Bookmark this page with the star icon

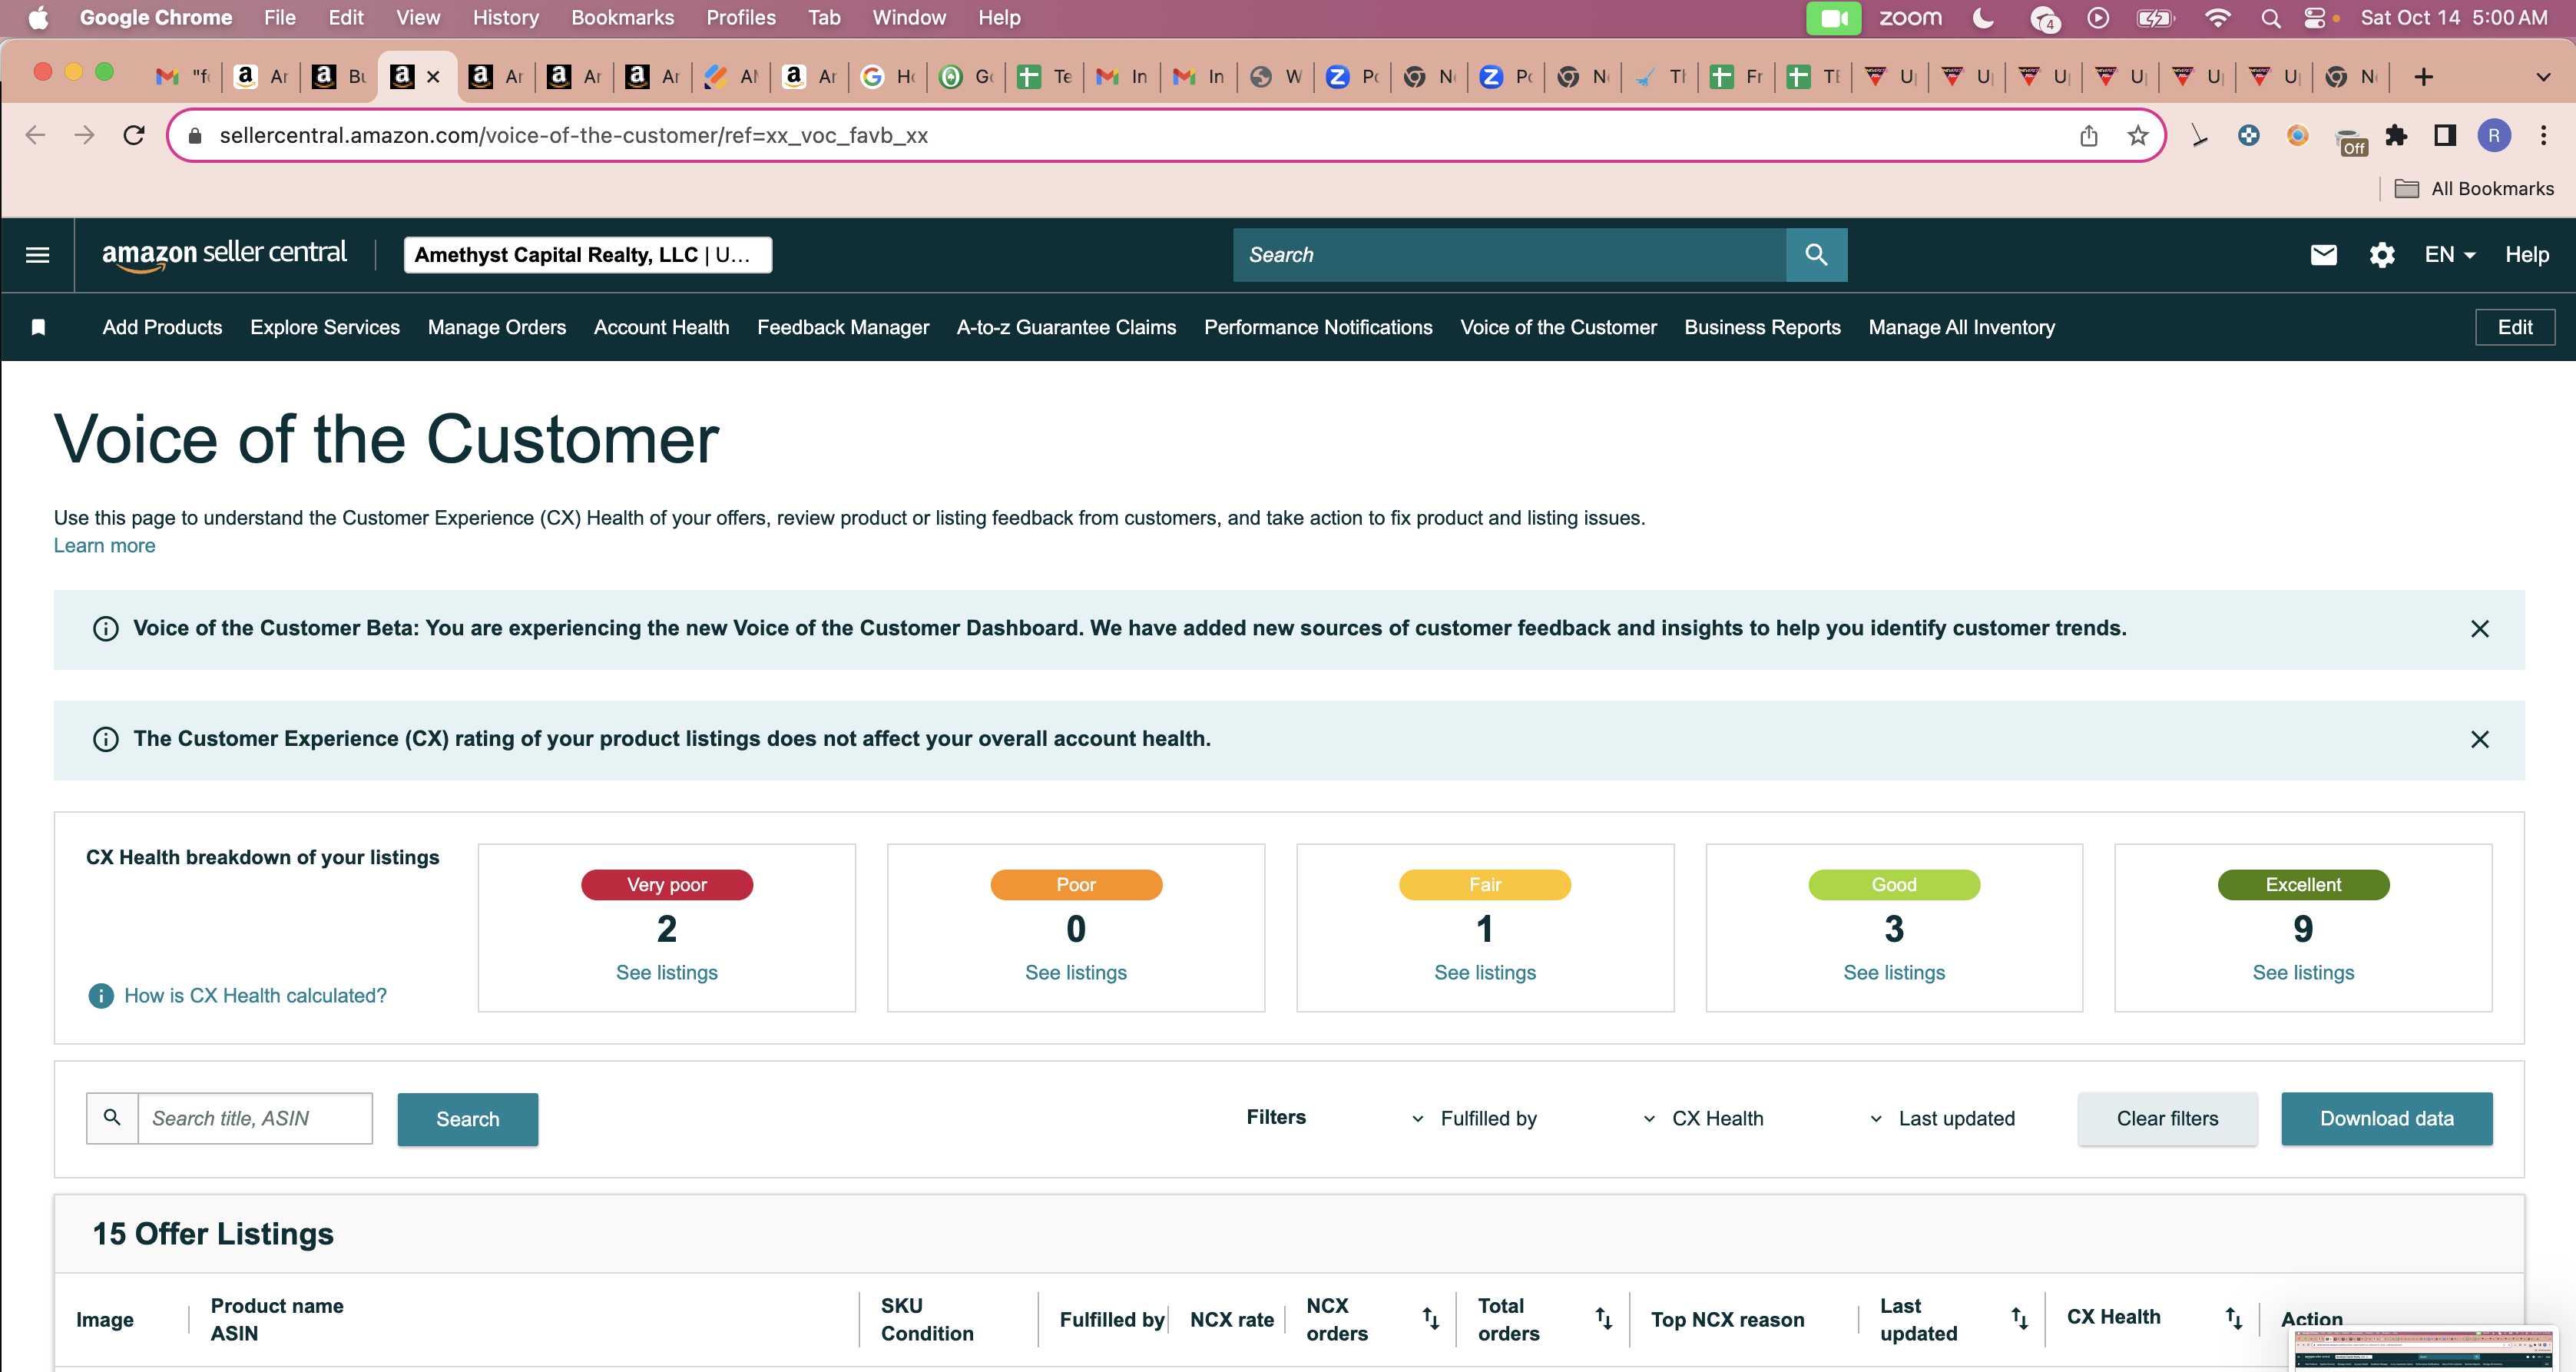point(2138,135)
